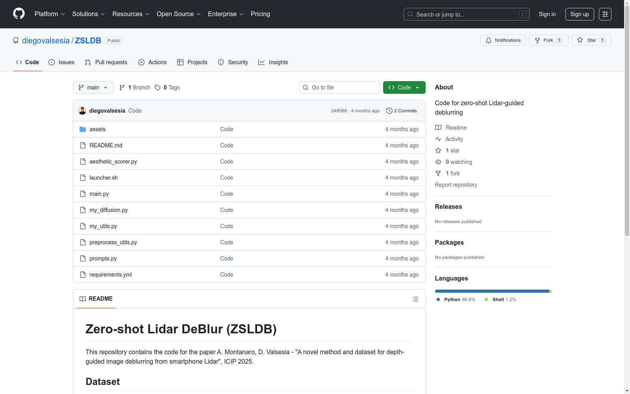Open the prompts.py file
Viewport: 630px width, 394px height.
(103, 258)
